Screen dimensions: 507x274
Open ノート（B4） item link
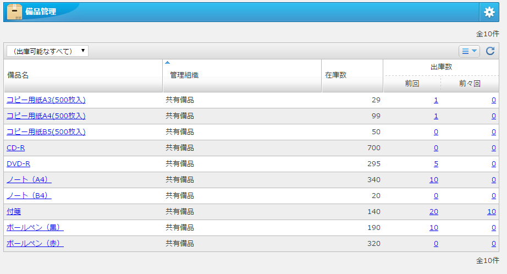coord(29,196)
